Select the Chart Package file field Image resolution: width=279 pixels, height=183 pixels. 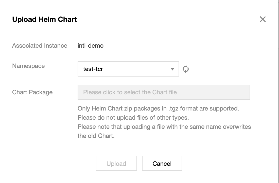(164, 92)
